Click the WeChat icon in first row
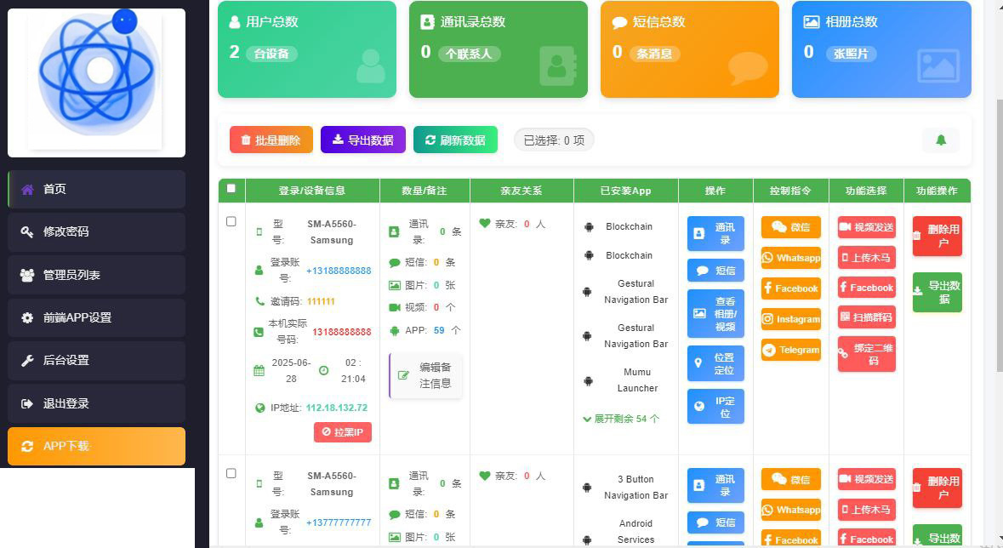1003x548 pixels. click(x=778, y=227)
